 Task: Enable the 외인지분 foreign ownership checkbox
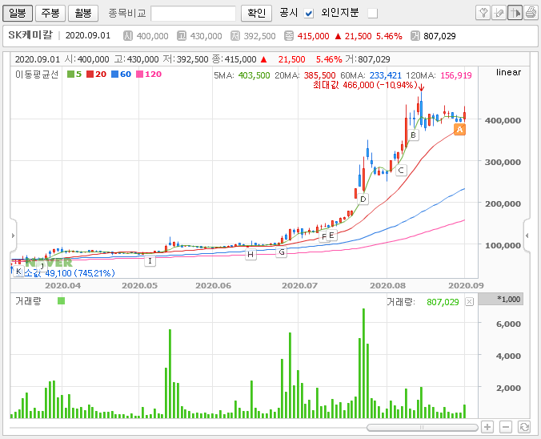[373, 14]
